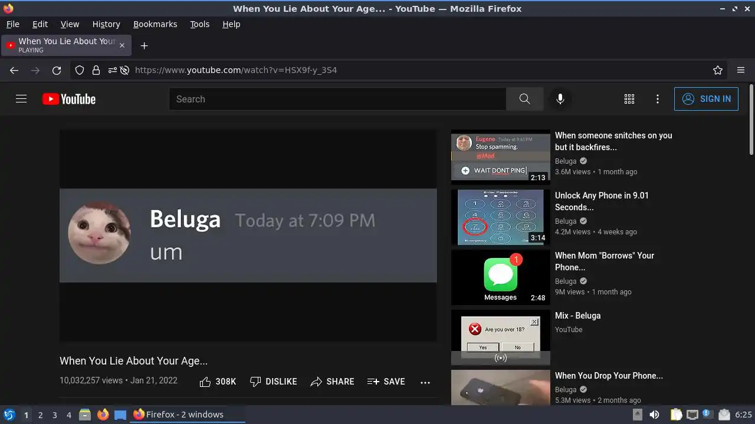Image resolution: width=755 pixels, height=424 pixels.
Task: Click SAVE to playlist button
Action: [x=386, y=382]
